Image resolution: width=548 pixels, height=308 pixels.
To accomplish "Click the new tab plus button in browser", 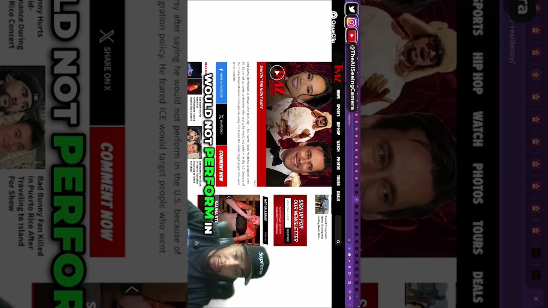I will (x=357, y=296).
